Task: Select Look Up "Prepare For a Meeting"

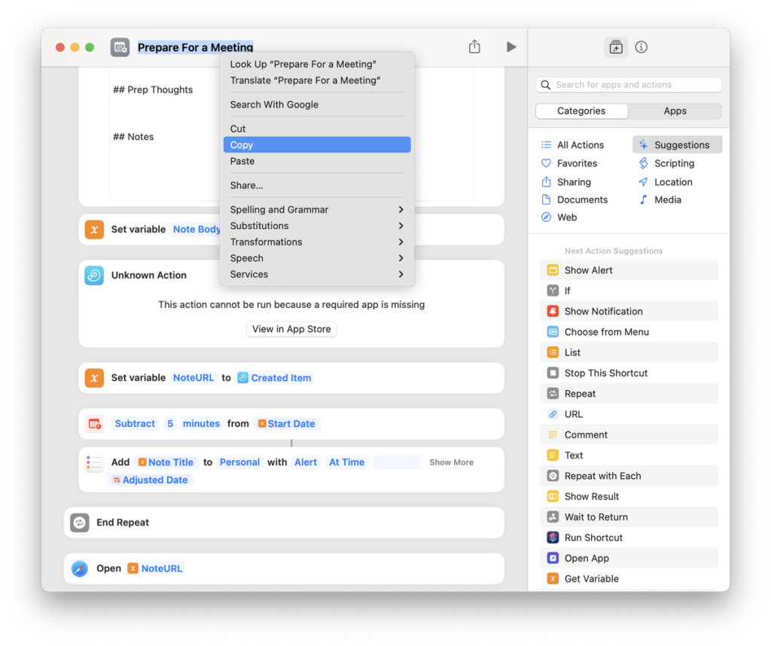Action: (317, 65)
